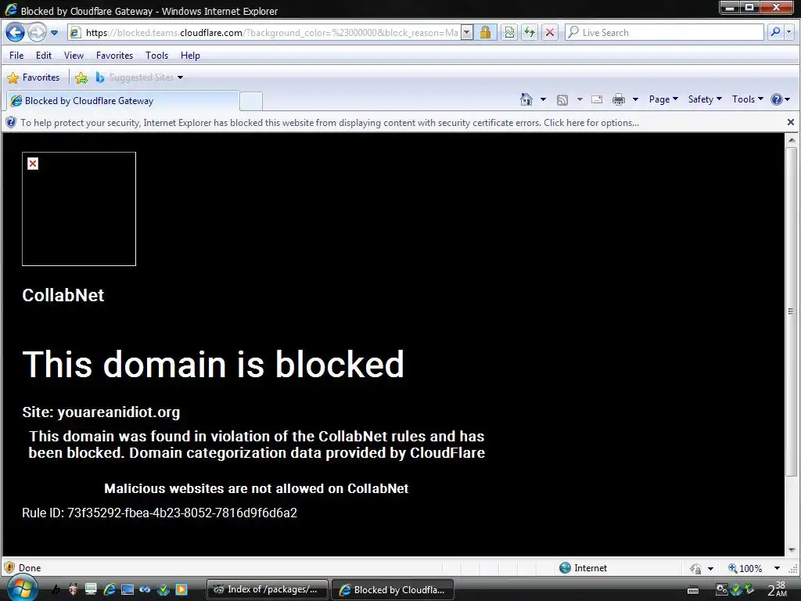Expand the address bar autocomplete dropdown

coord(466,33)
